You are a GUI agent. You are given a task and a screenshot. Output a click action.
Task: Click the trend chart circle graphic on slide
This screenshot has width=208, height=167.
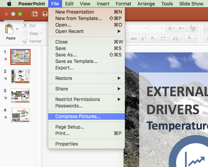pyautogui.click(x=188, y=151)
